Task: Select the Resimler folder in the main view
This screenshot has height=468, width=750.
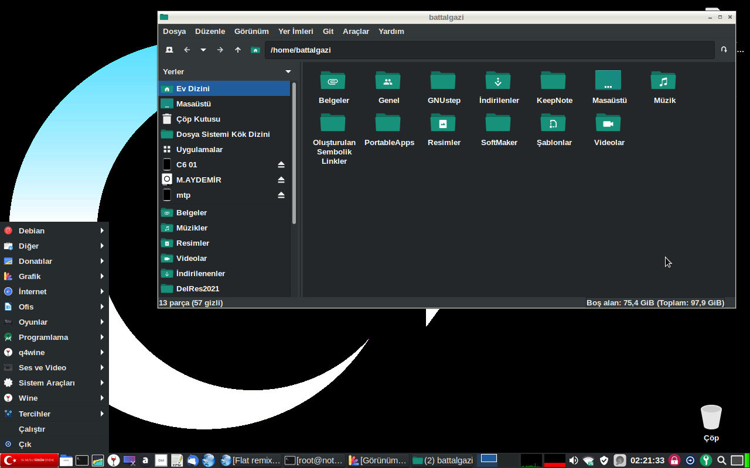Action: coord(443,122)
